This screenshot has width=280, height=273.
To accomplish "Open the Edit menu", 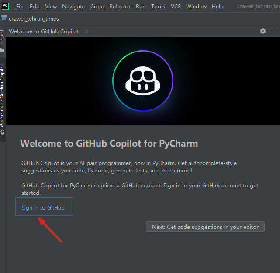I will coord(34,7).
